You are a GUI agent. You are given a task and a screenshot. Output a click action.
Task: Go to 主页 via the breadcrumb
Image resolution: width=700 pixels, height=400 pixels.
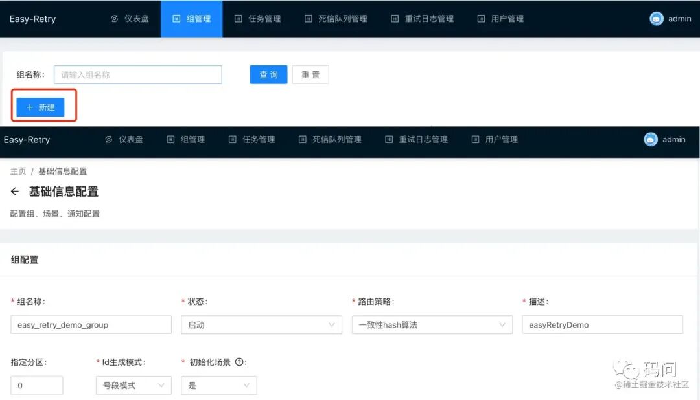tap(18, 172)
